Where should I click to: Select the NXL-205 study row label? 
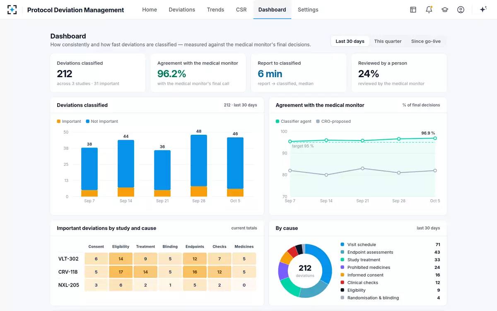click(x=68, y=285)
